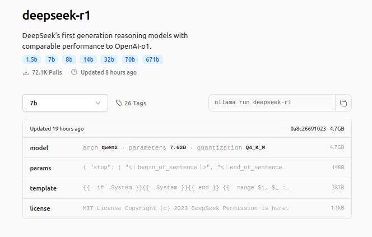Copy the ollama run command
The width and height of the screenshot is (372, 237).
pyautogui.click(x=343, y=103)
